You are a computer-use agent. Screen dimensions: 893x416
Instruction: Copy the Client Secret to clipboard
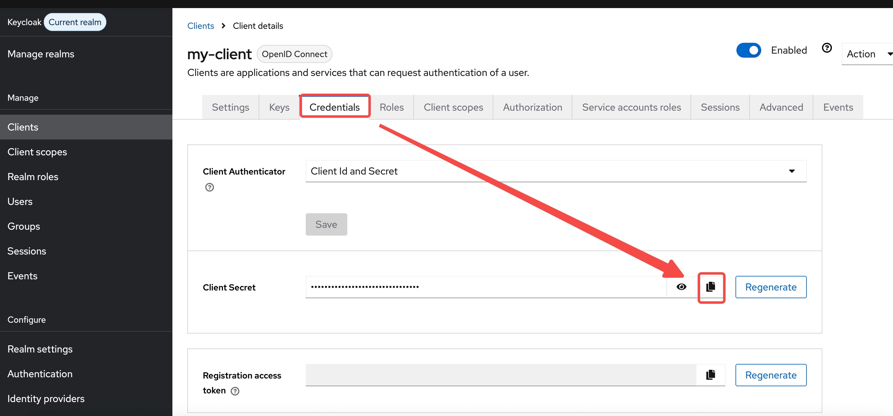pos(711,287)
